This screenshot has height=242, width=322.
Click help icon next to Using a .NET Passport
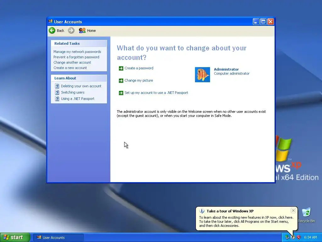[x=57, y=99]
